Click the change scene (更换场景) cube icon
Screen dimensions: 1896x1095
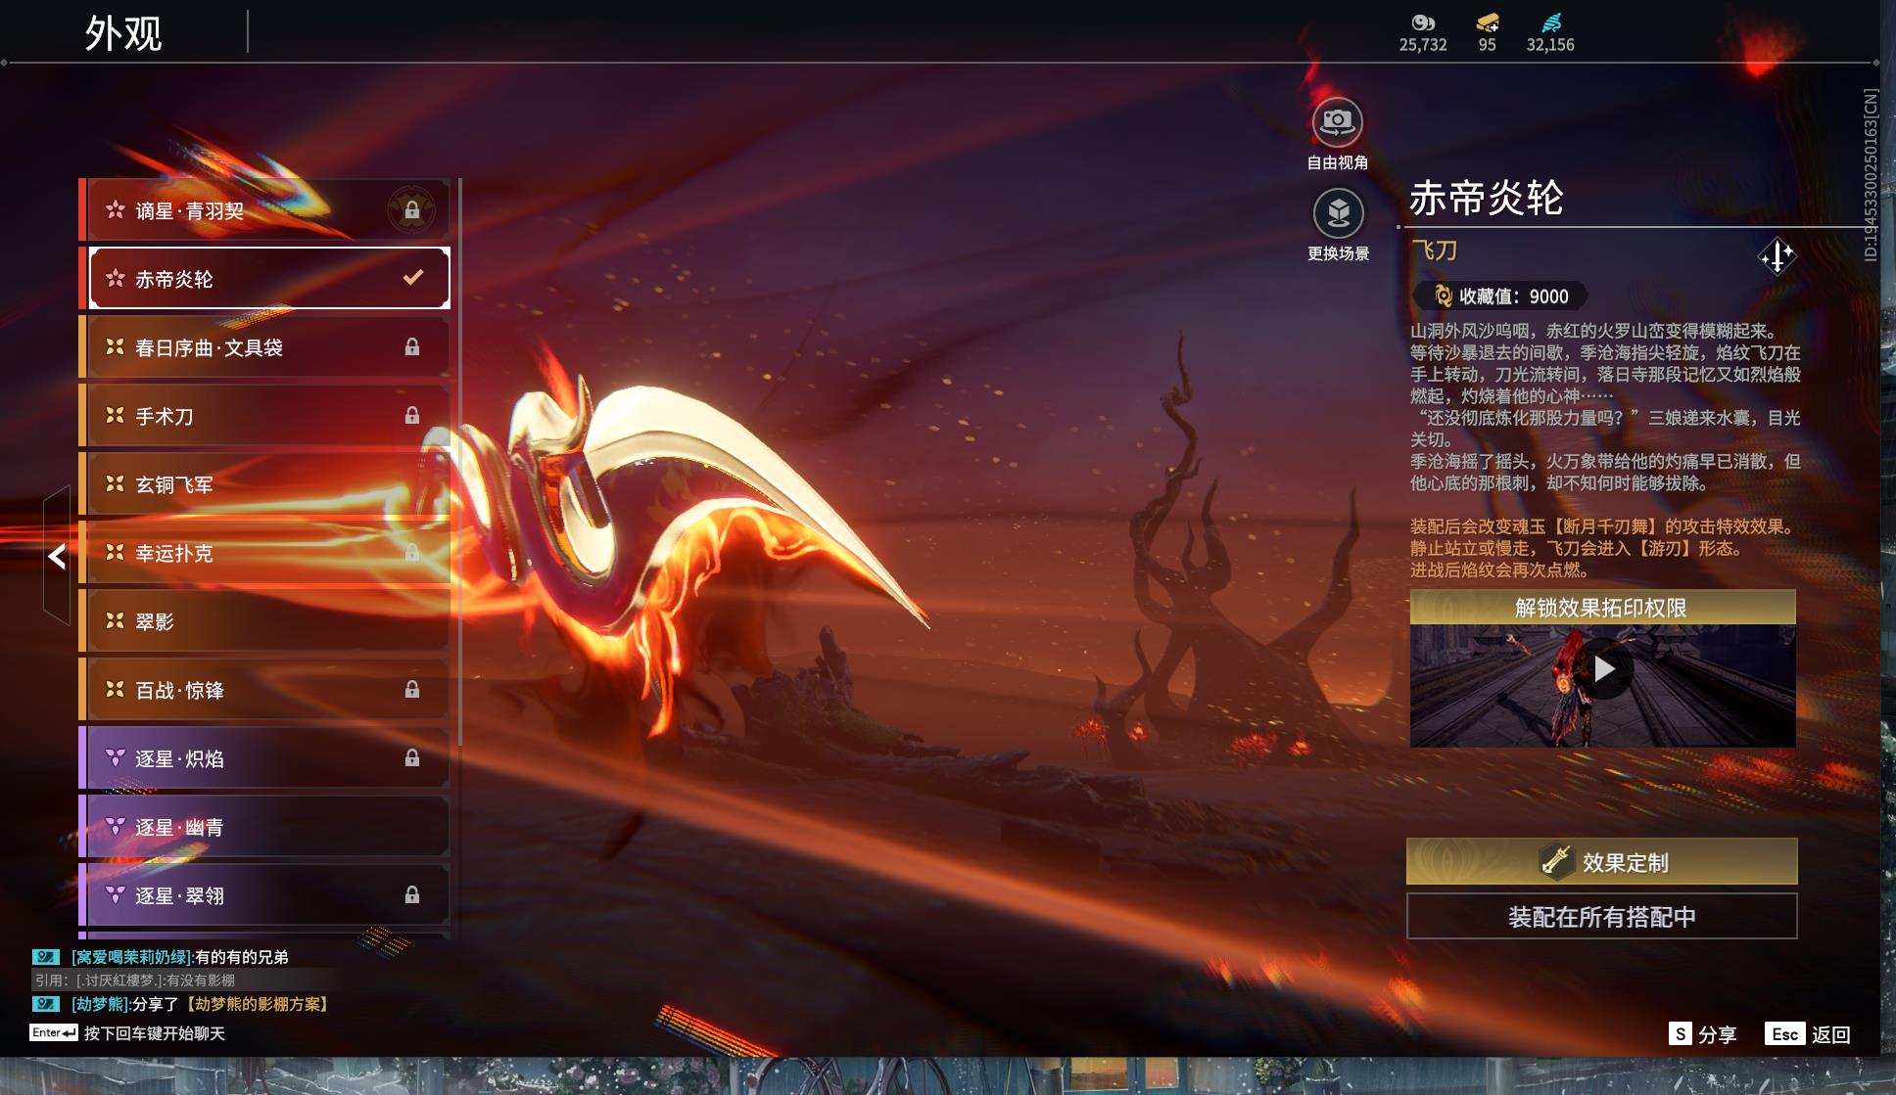(x=1338, y=213)
